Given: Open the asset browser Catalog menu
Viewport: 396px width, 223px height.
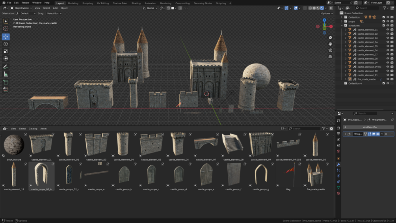Looking at the screenshot, I should [33, 129].
